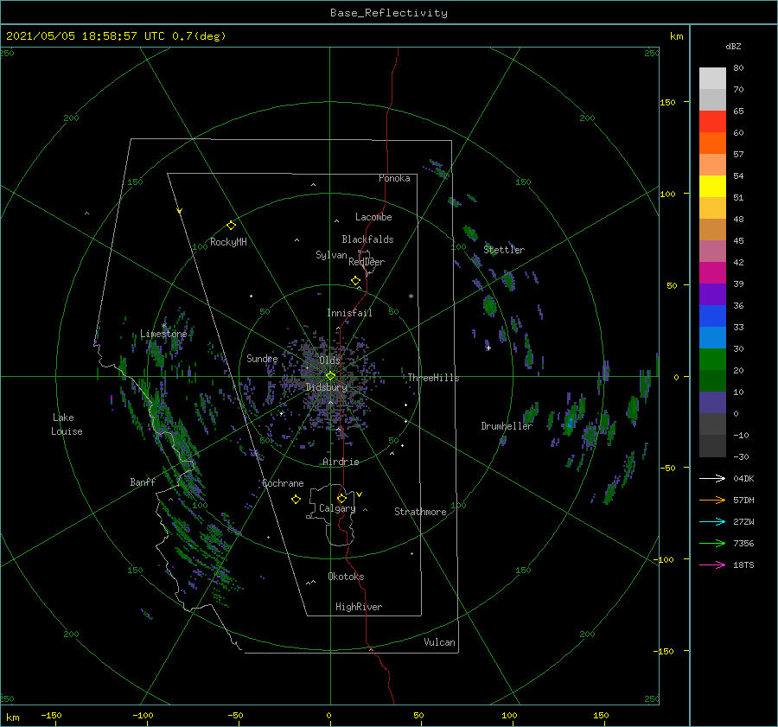Click the HighRiver label
The height and width of the screenshot is (727, 778).
(x=359, y=607)
